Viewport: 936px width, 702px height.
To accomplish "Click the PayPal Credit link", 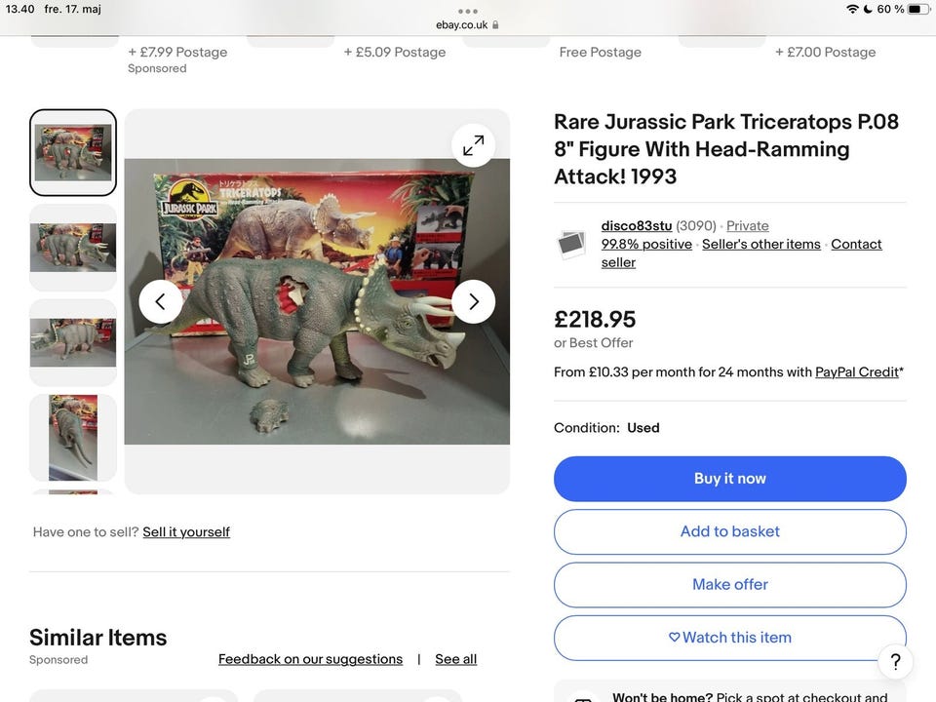I will (x=857, y=371).
